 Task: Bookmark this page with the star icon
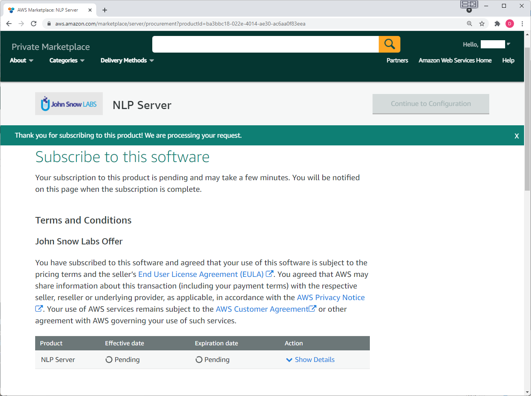click(482, 24)
